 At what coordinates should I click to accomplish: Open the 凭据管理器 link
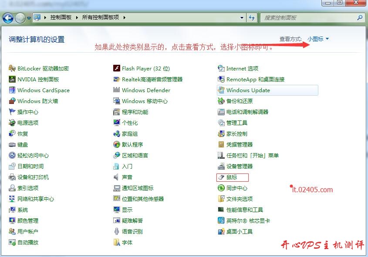[240, 144]
